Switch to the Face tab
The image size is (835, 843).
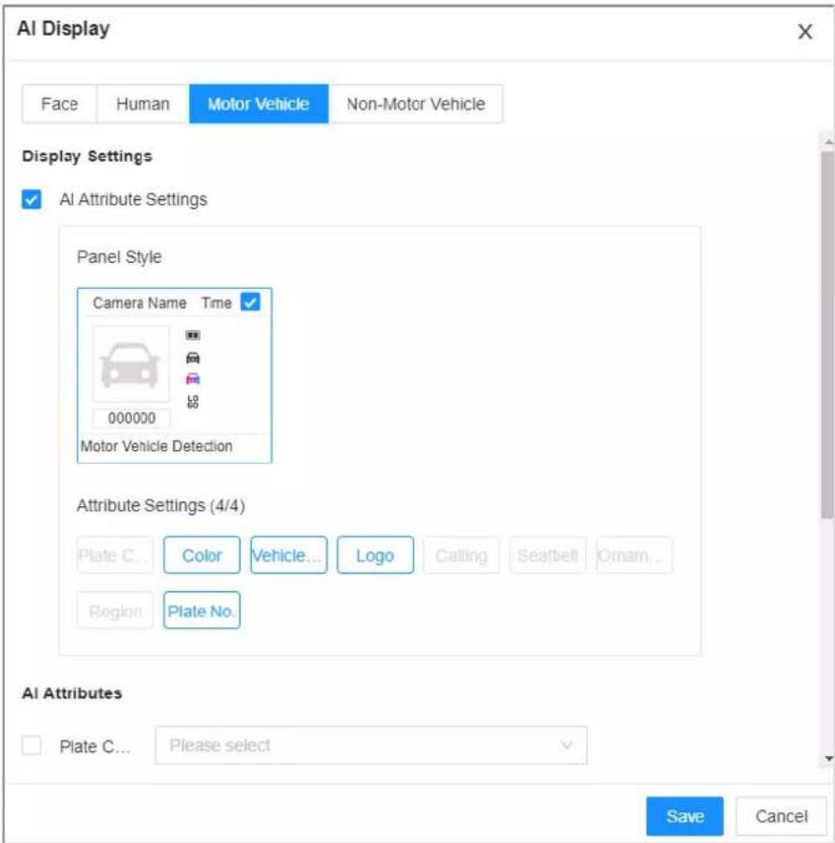coord(60,104)
